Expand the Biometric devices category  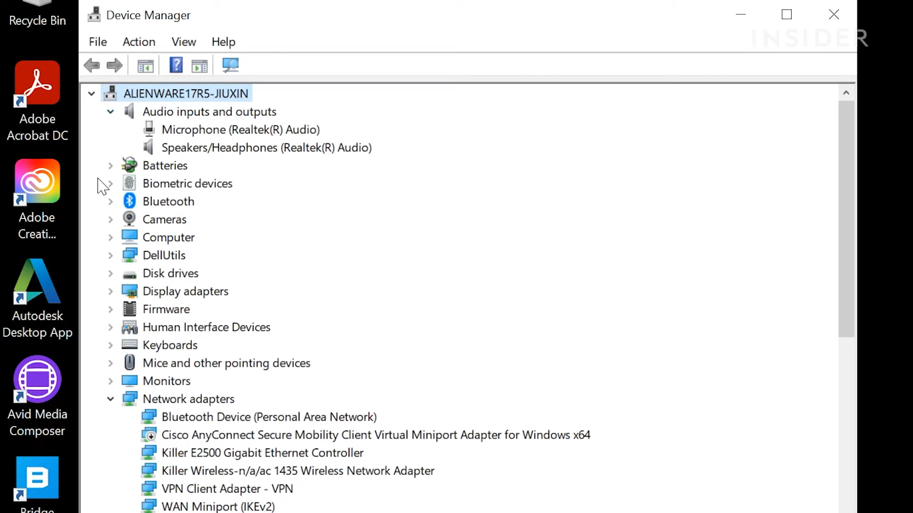point(111,183)
